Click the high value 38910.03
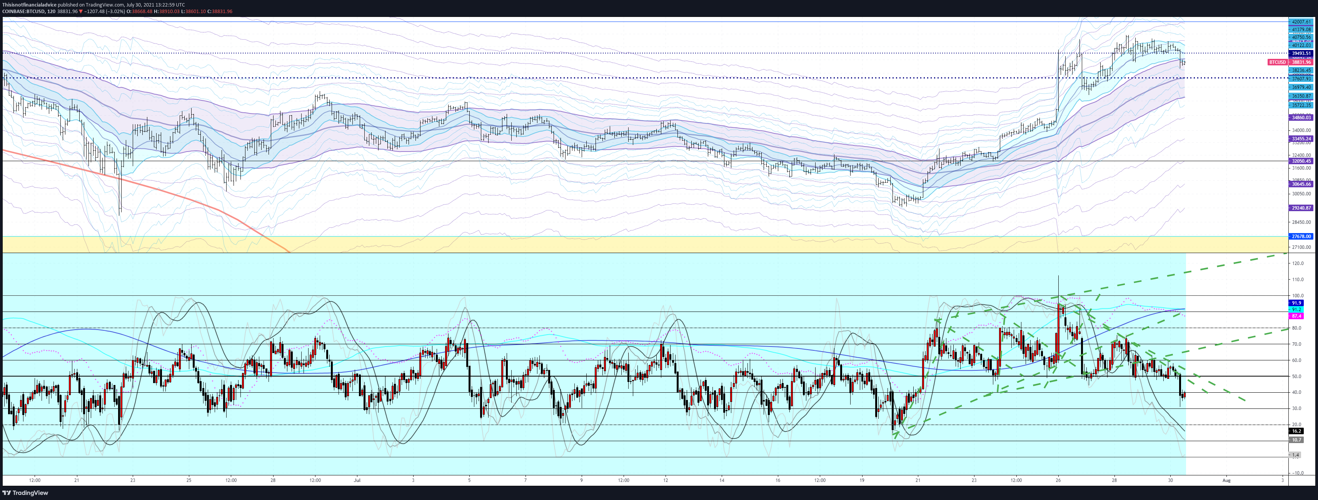The image size is (1318, 500). point(170,11)
